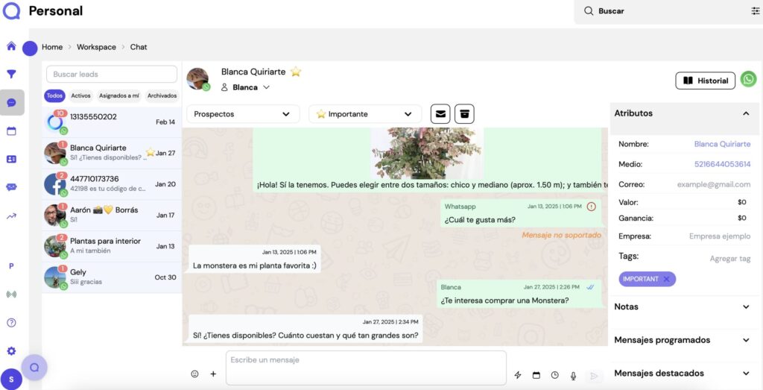Click the archive box button
The width and height of the screenshot is (763, 390).
(x=464, y=114)
